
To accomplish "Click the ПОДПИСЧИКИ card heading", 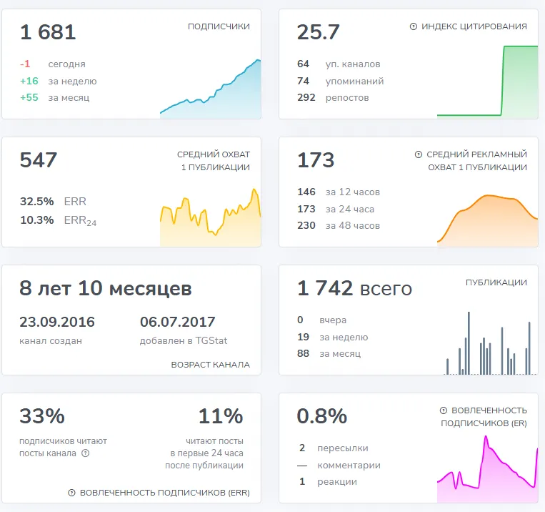I will pyautogui.click(x=219, y=26).
